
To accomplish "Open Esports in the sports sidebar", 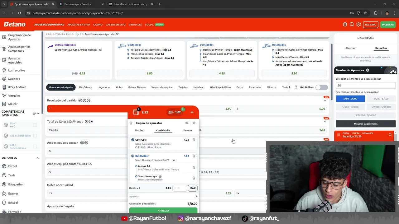I will (x=13, y=194).
